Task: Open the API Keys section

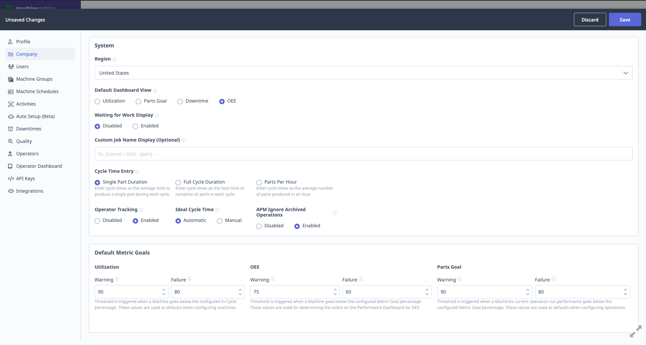Action: [25, 178]
